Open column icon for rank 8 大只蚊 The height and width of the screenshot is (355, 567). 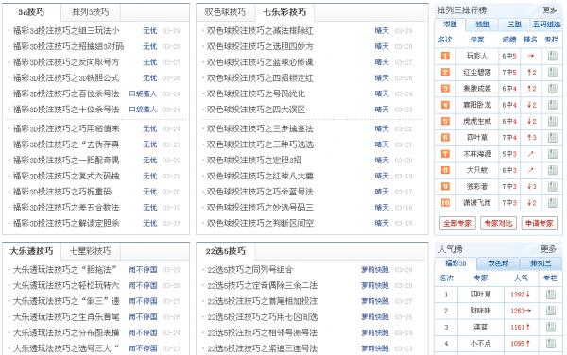552,170
